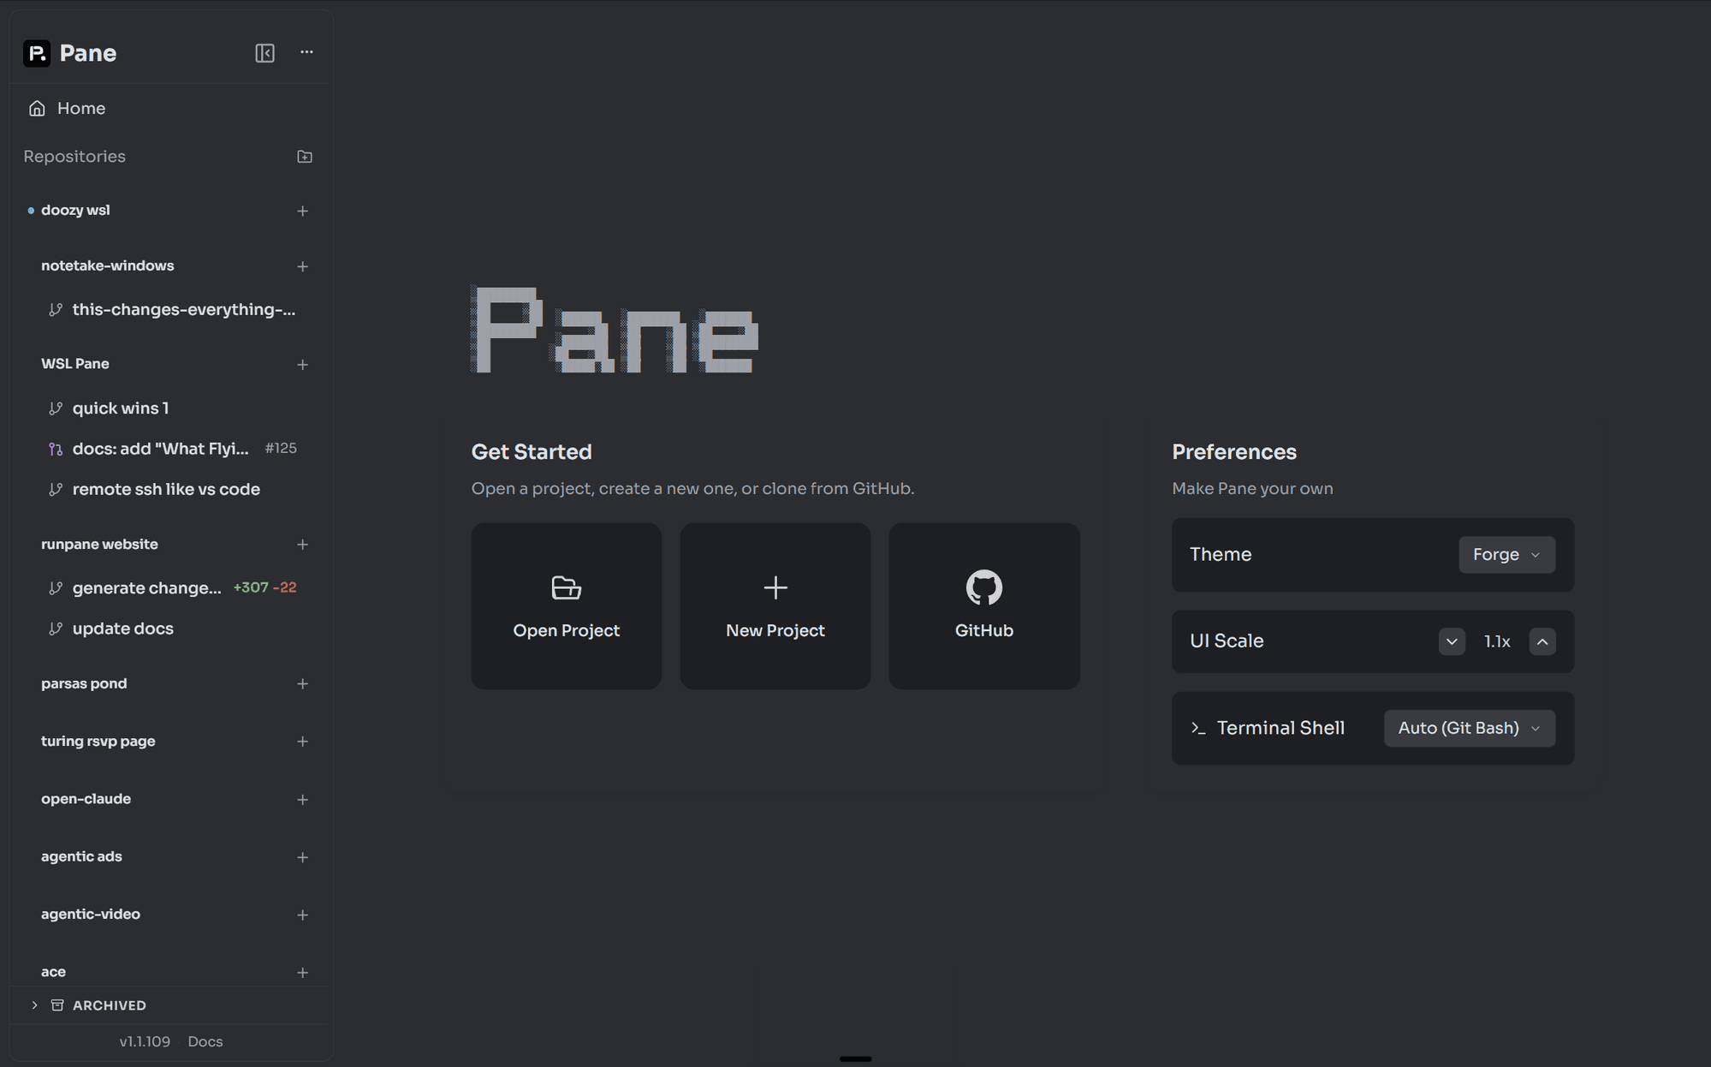The width and height of the screenshot is (1711, 1067).
Task: Open the Theme dropdown set to Forge
Action: (x=1506, y=554)
